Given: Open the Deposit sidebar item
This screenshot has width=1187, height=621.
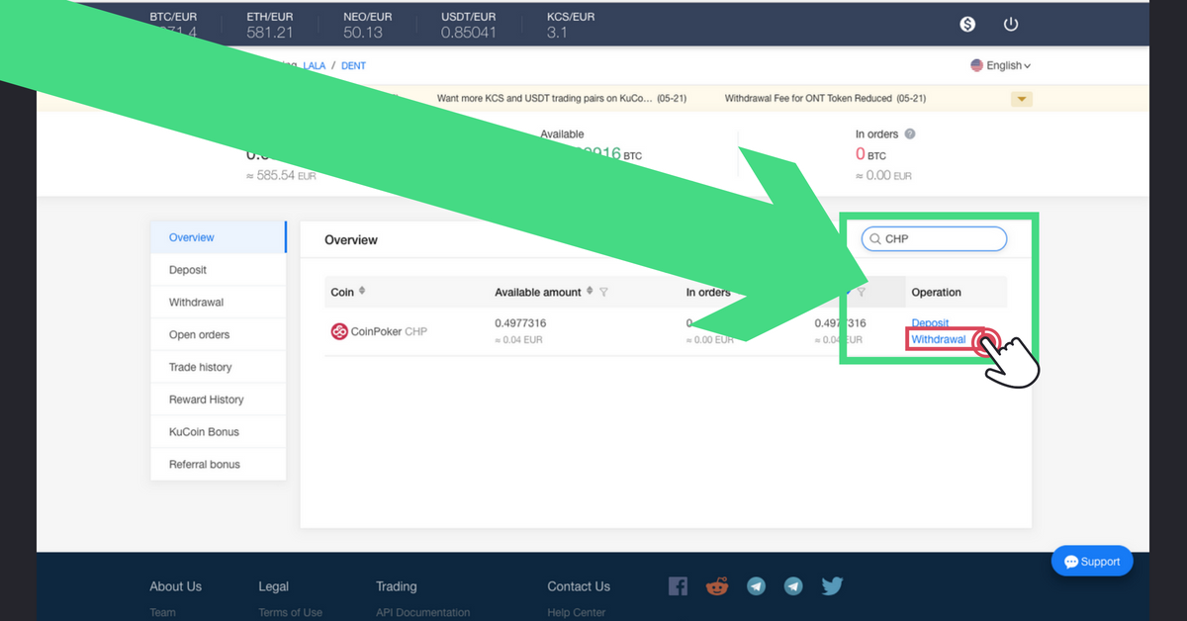Looking at the screenshot, I should click(x=218, y=270).
